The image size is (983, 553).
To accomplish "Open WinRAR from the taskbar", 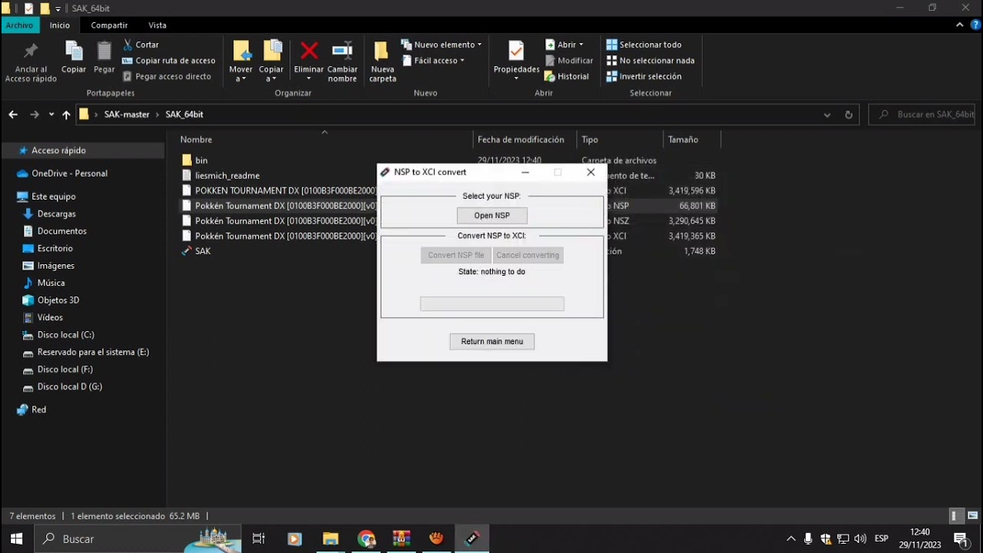I will coord(402,539).
